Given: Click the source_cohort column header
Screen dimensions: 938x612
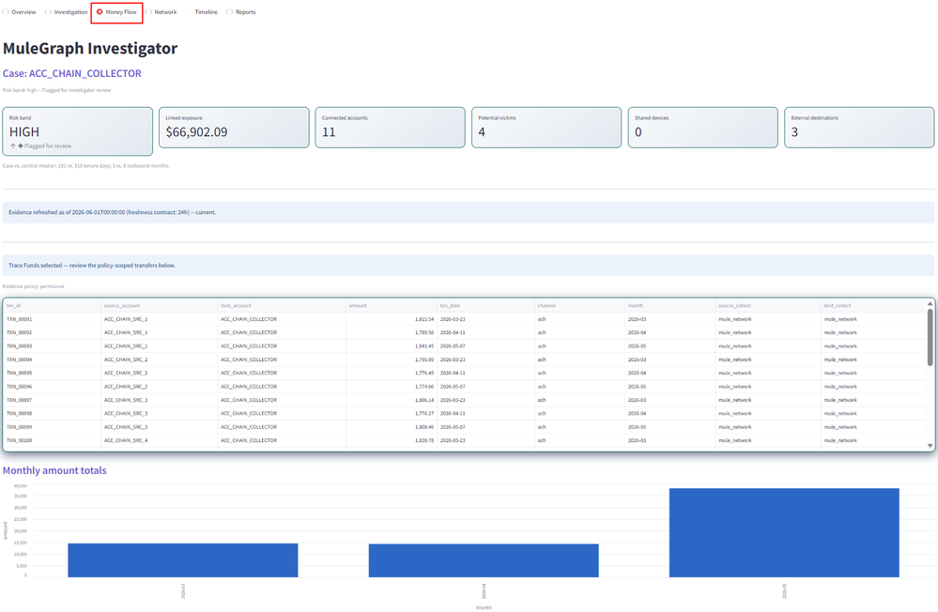Looking at the screenshot, I should (x=768, y=306).
